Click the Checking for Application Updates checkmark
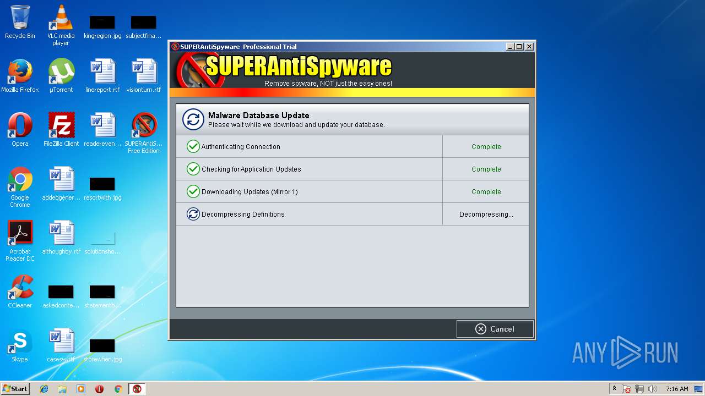Image resolution: width=705 pixels, height=396 pixels. click(x=193, y=169)
